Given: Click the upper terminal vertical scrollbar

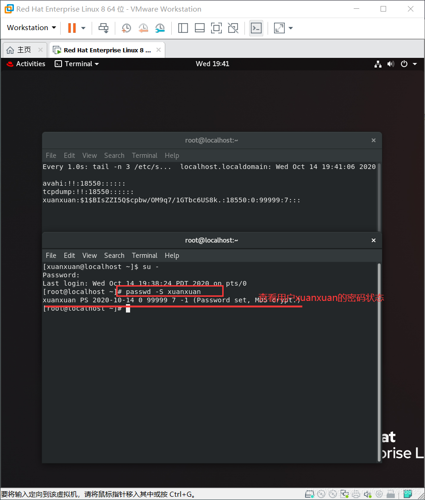Looking at the screenshot, I should tap(379, 197).
